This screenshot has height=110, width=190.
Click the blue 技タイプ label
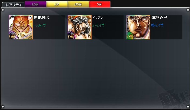[x=157, y=25]
